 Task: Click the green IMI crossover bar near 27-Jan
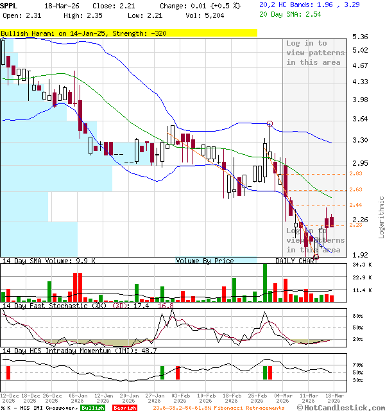[x=162, y=372]
